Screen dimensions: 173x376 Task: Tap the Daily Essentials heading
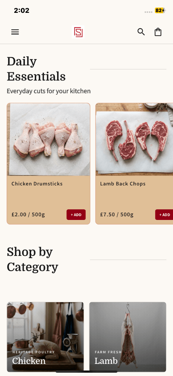pos(36,69)
